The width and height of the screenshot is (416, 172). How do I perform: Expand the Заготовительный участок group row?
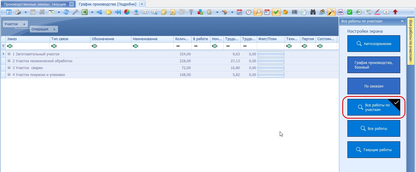coord(9,54)
